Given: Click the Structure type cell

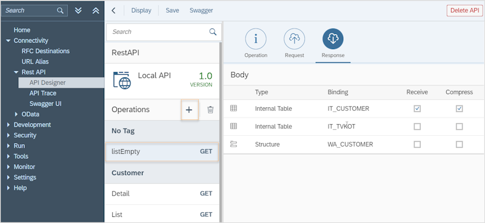Looking at the screenshot, I should tap(267, 144).
